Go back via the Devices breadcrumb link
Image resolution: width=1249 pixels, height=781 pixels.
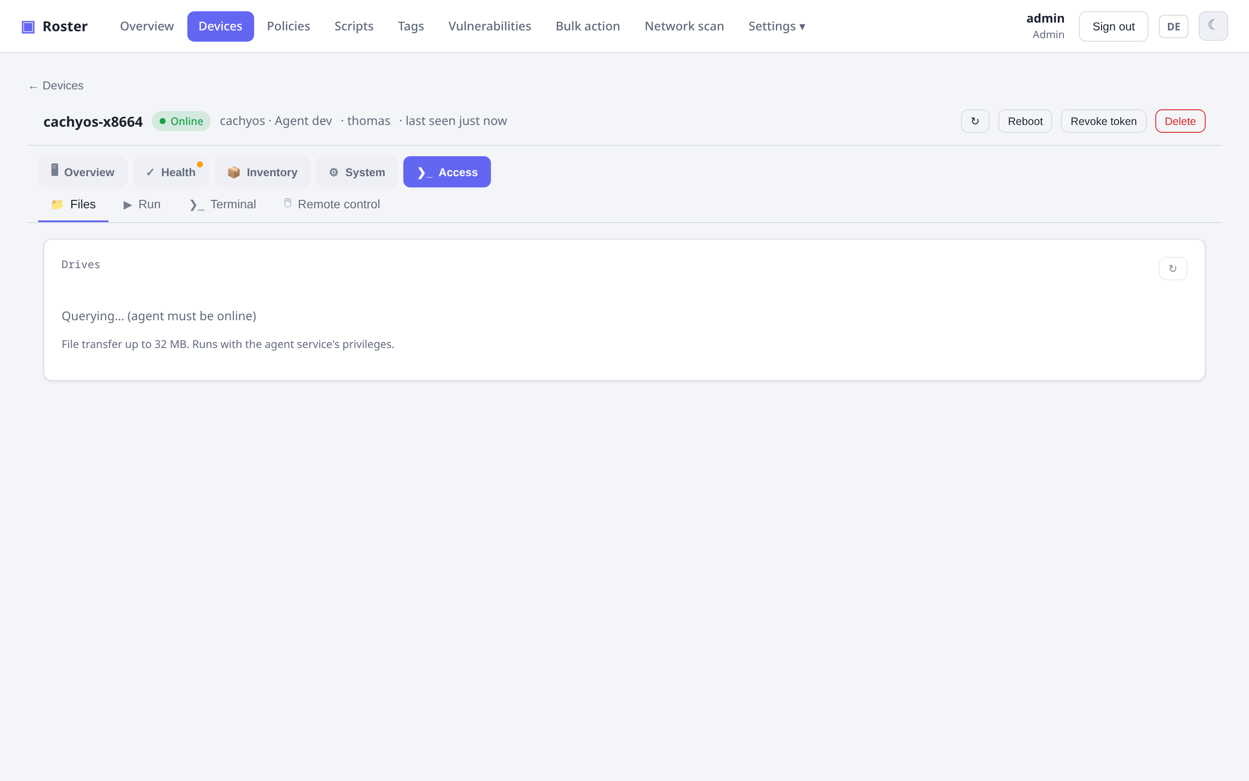pos(56,86)
